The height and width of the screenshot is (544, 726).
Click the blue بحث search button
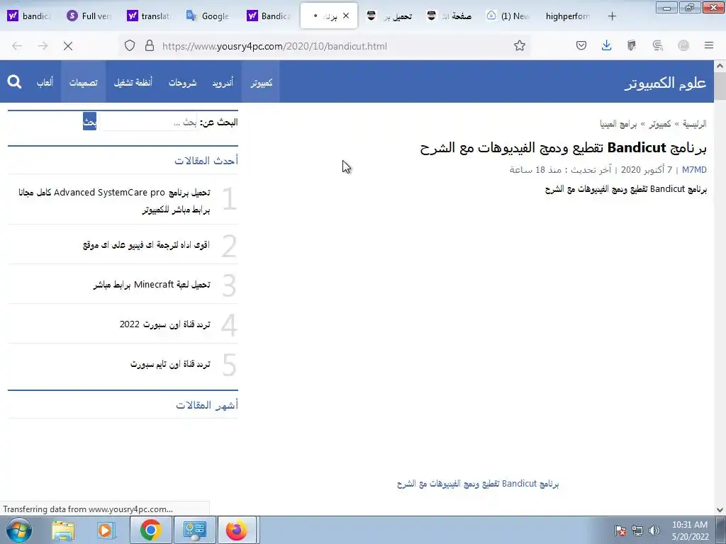[x=89, y=122]
